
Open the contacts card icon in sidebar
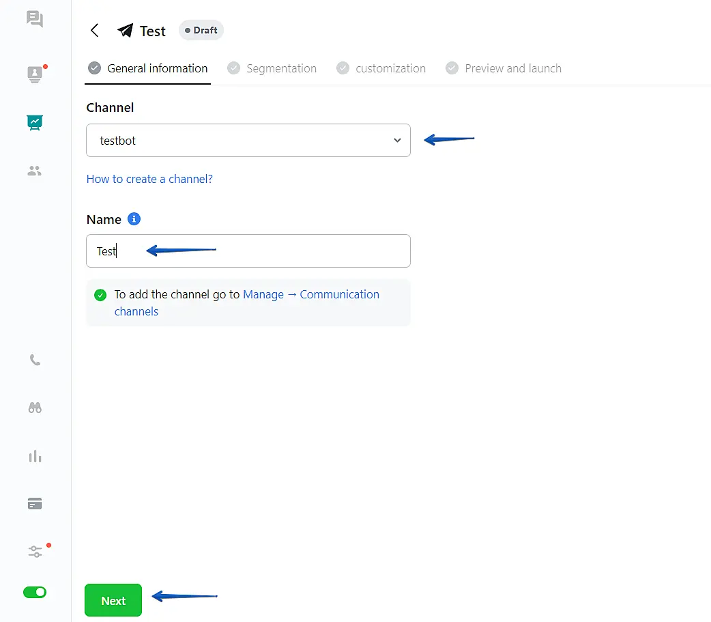pyautogui.click(x=35, y=74)
